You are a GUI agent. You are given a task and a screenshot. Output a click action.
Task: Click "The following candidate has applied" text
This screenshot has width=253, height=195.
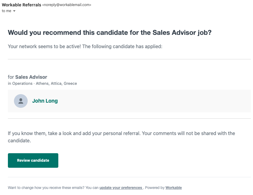121,47
